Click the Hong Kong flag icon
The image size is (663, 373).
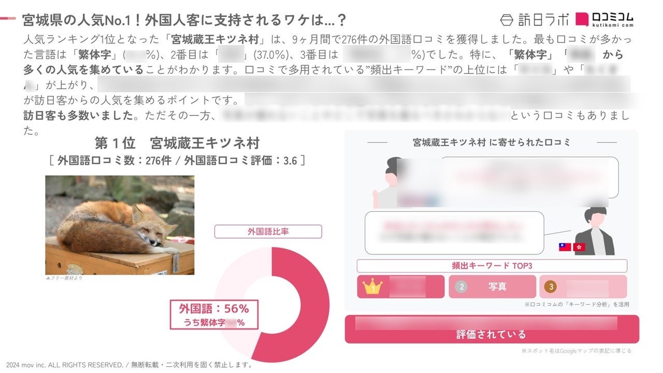(579, 247)
